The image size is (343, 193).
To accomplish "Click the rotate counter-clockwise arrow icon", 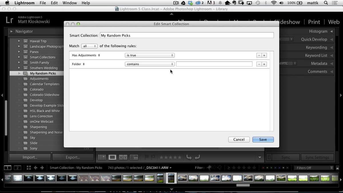I will [x=189, y=157].
